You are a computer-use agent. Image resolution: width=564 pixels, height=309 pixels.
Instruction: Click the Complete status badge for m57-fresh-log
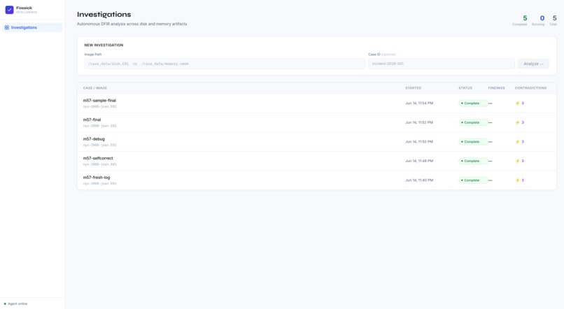pyautogui.click(x=473, y=180)
